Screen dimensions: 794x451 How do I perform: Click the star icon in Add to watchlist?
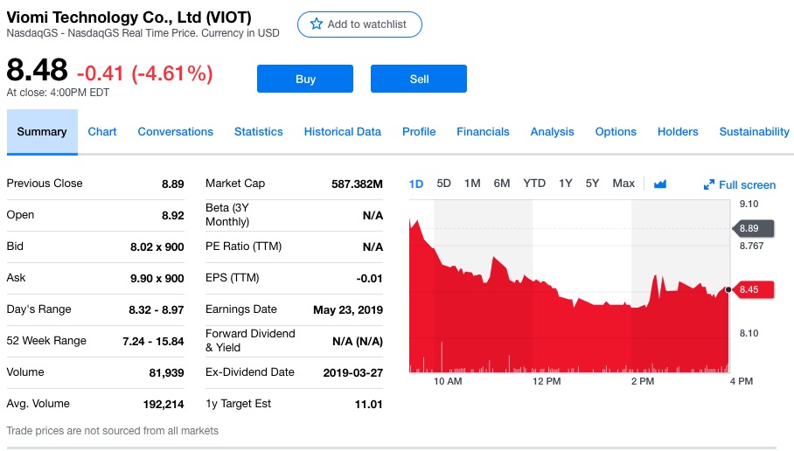pos(317,24)
